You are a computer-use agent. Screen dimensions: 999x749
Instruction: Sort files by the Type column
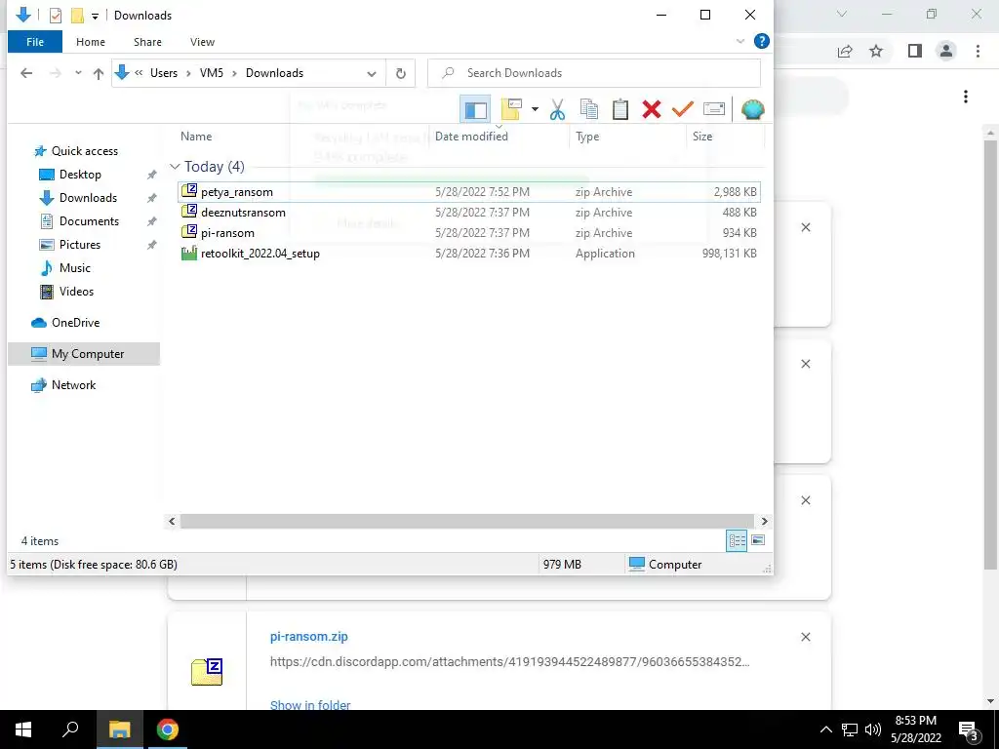(586, 137)
